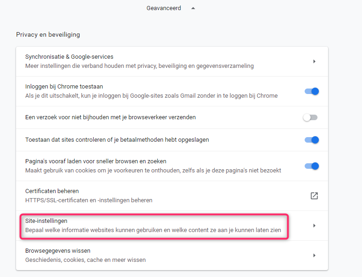Expand Browsegegevens wissen arrow
The width and height of the screenshot is (362, 277).
pyautogui.click(x=314, y=255)
